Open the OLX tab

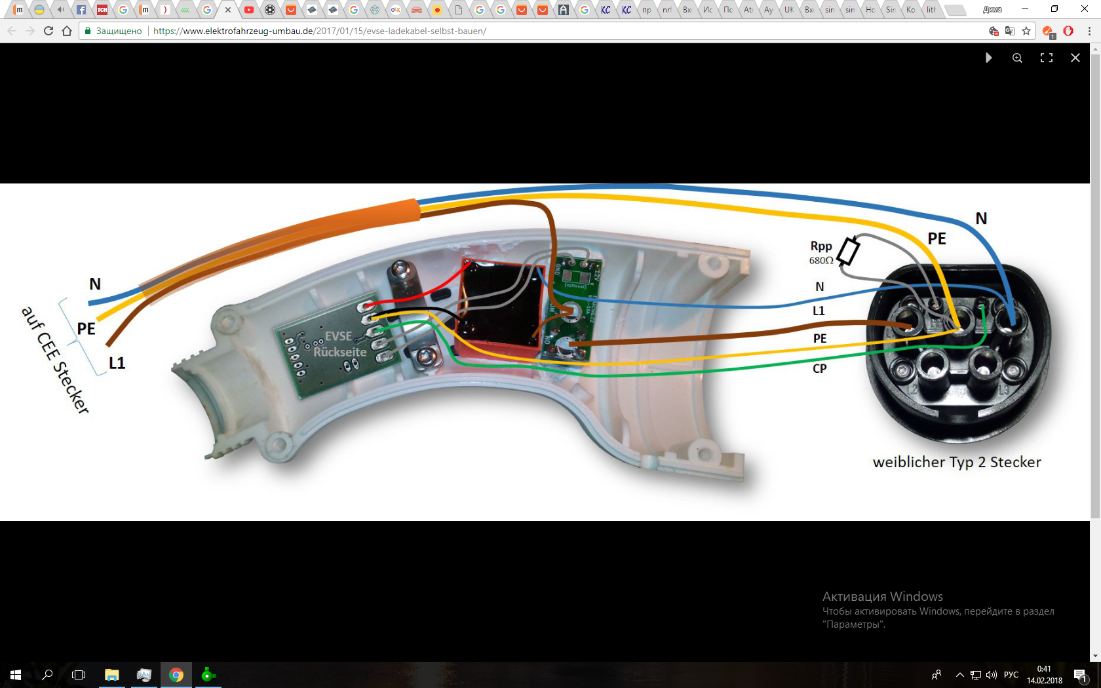[x=395, y=10]
